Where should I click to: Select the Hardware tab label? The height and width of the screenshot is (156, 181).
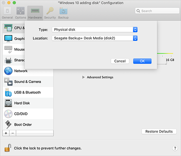pyautogui.click(x=35, y=18)
